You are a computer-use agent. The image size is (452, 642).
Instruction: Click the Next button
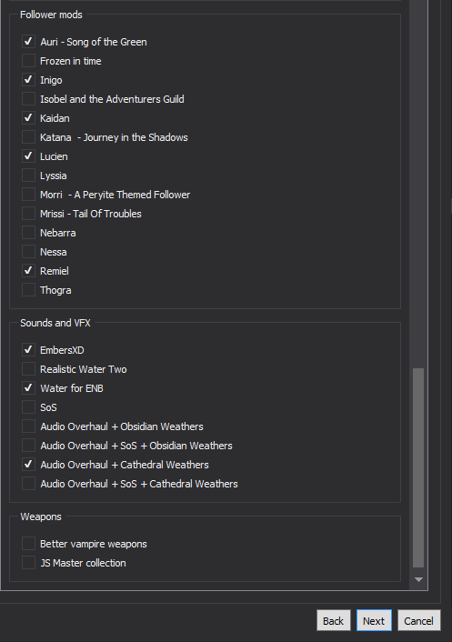coord(374,621)
